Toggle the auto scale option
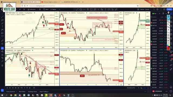The width and height of the screenshot is (173, 97). [x=145, y=88]
